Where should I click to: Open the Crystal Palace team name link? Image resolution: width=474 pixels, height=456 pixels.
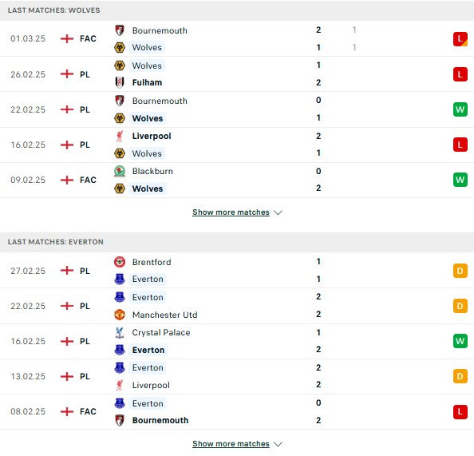pyautogui.click(x=161, y=332)
